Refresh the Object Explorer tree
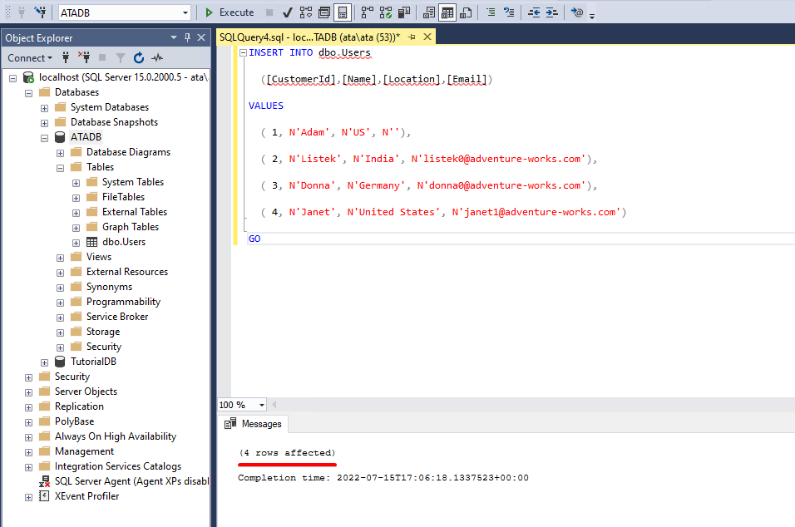Screen dimensions: 795x527 coord(139,57)
